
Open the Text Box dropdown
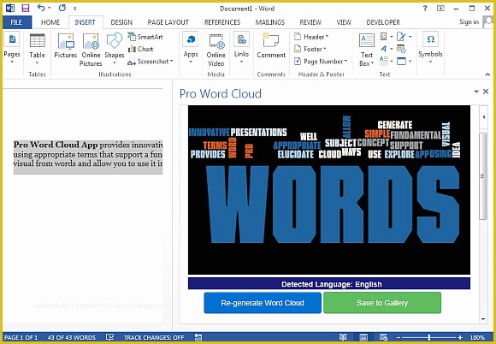coord(367,50)
